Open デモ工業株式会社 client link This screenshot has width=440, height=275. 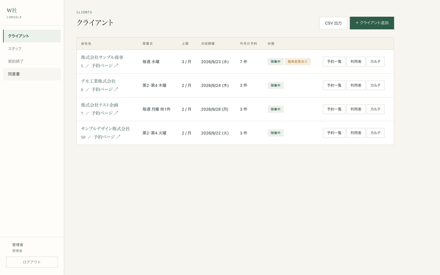pyautogui.click(x=98, y=81)
